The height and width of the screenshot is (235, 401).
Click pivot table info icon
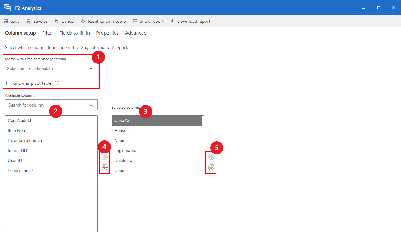click(x=57, y=83)
